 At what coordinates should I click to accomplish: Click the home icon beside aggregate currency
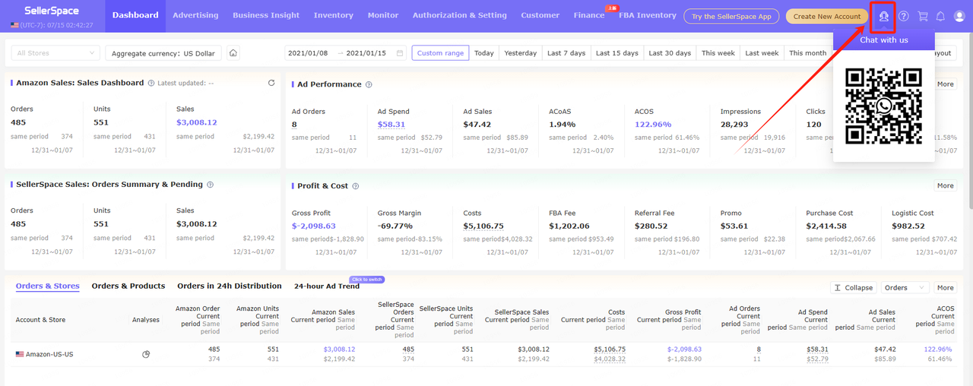(233, 53)
